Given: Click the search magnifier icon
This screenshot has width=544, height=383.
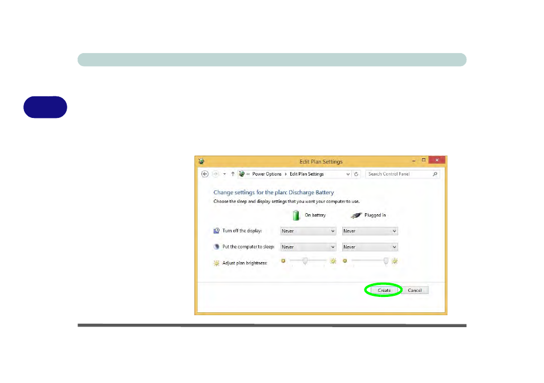Looking at the screenshot, I should point(435,174).
